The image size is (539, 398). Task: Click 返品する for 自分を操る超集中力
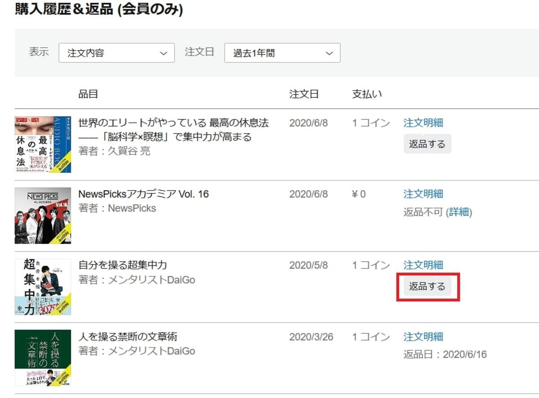pos(427,286)
